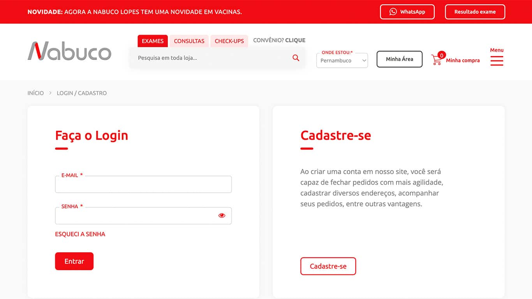Toggle password visibility eye icon
Screen dimensions: 532x299
(x=222, y=215)
